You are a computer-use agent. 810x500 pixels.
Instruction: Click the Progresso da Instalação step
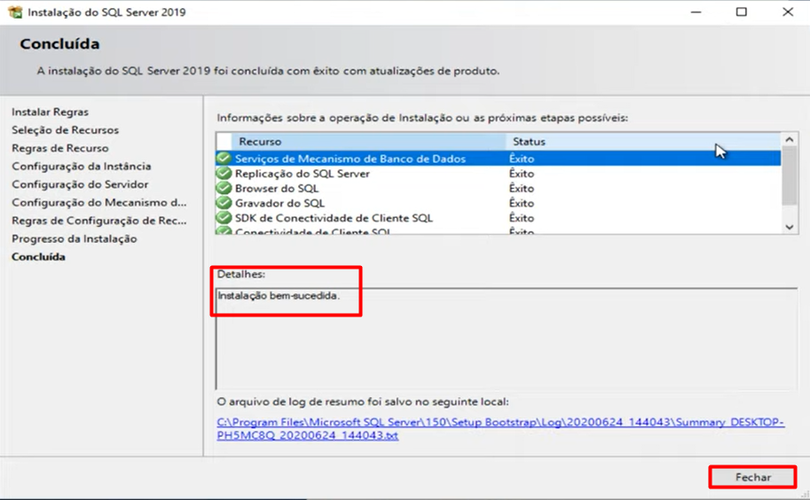tap(74, 238)
